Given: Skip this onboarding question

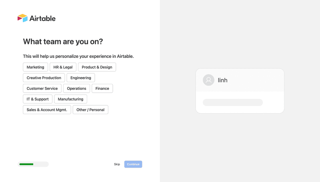Looking at the screenshot, I should tap(117, 164).
